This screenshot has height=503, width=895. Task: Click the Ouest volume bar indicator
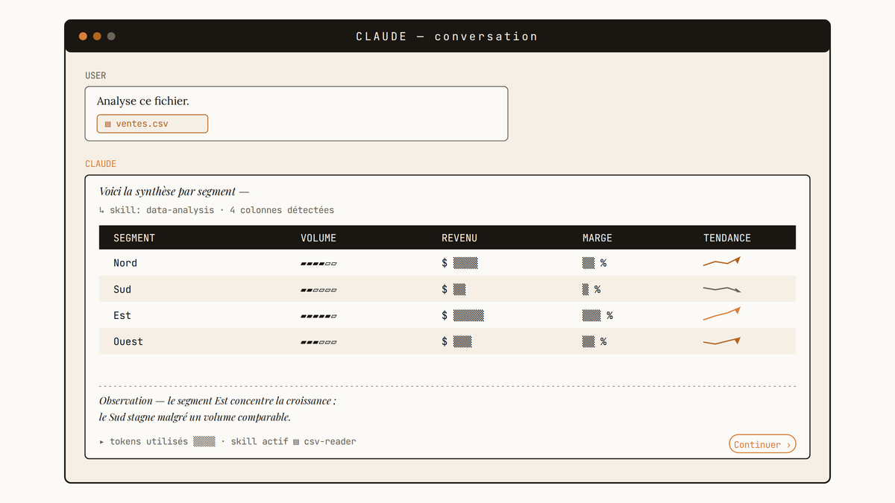[x=318, y=342]
